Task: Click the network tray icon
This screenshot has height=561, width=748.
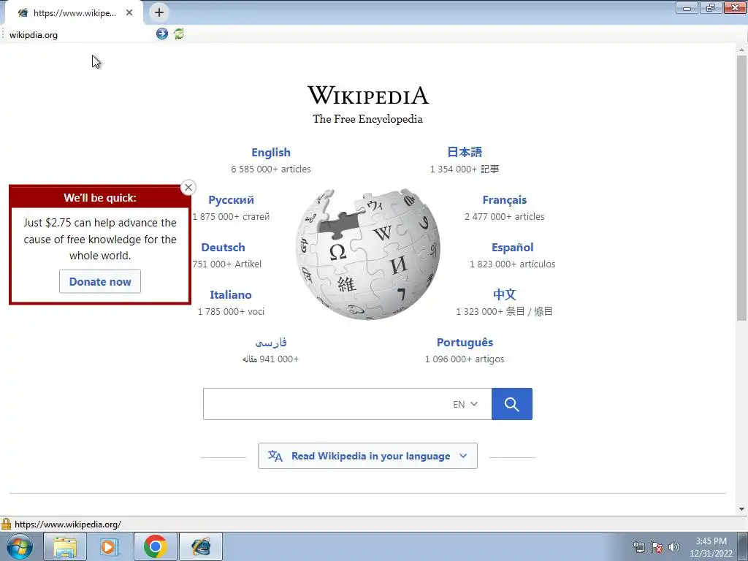Action: pyautogui.click(x=638, y=547)
